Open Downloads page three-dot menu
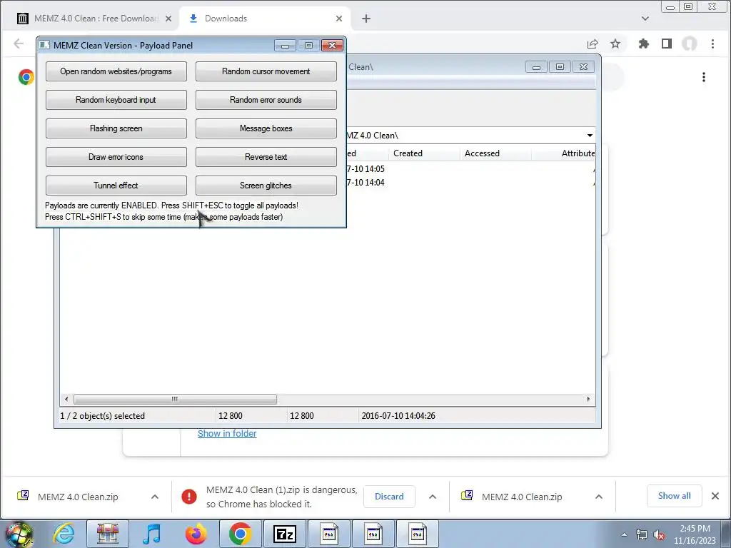Screen dimensions: 731x548 (x=704, y=77)
